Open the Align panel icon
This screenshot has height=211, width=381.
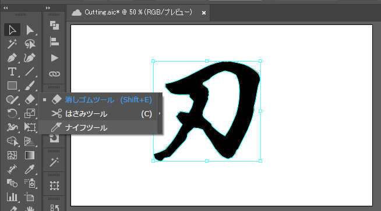point(54,42)
